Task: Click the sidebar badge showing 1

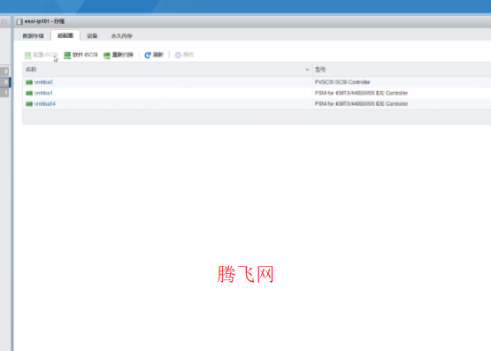Action: 5,93
